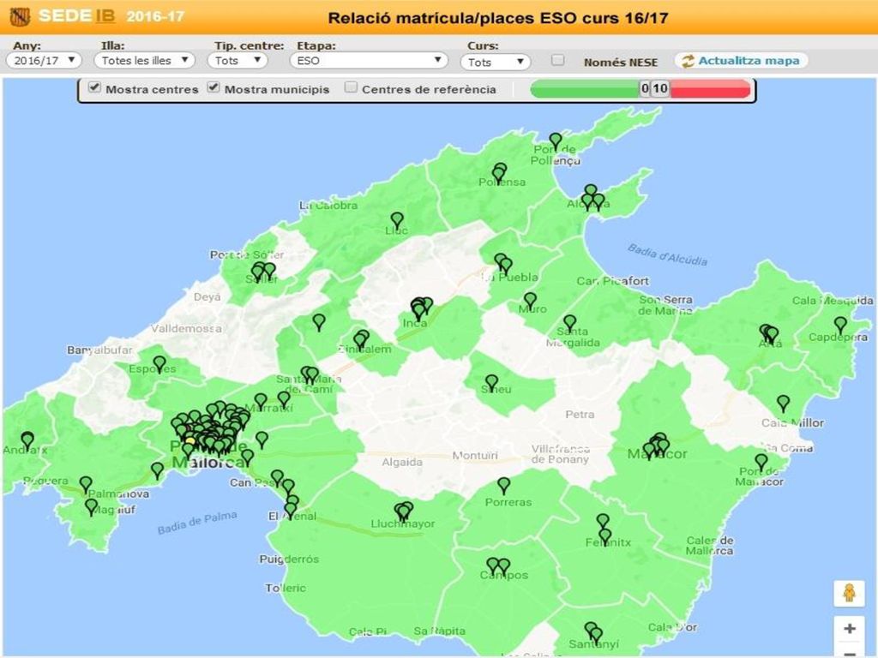Click the Cales de Mallorca label

tap(710, 546)
